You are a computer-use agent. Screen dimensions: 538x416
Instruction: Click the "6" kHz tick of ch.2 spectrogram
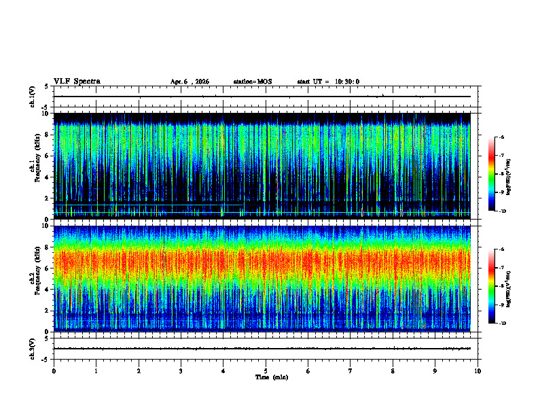pyautogui.click(x=47, y=268)
